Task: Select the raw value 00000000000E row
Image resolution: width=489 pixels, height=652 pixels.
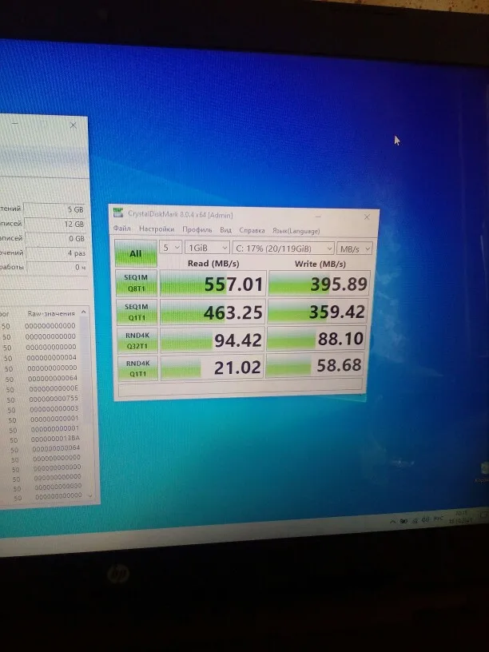Action: point(54,388)
